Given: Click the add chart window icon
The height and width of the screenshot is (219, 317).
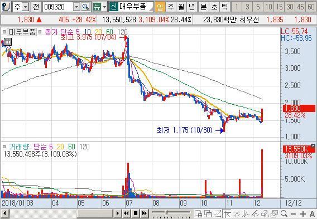Looking at the screenshot, I should point(198,213).
